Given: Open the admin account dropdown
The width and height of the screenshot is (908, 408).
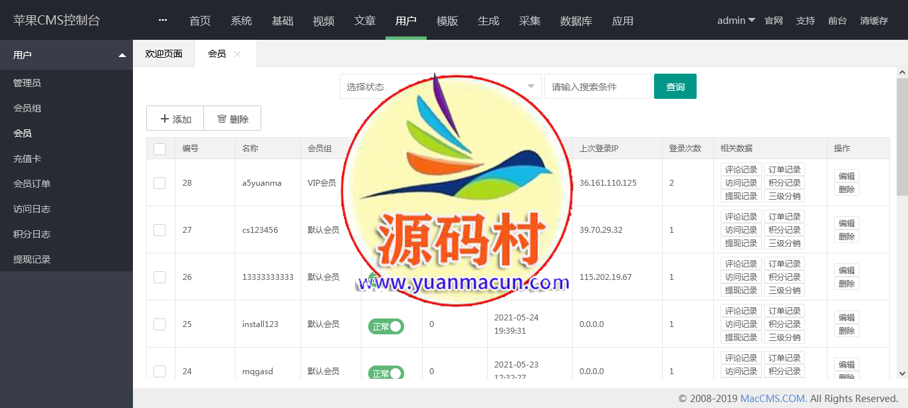Looking at the screenshot, I should click(736, 21).
